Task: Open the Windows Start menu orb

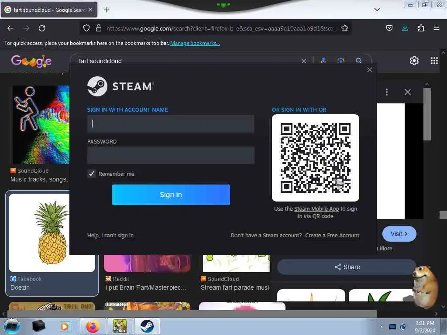Action: click(12, 326)
